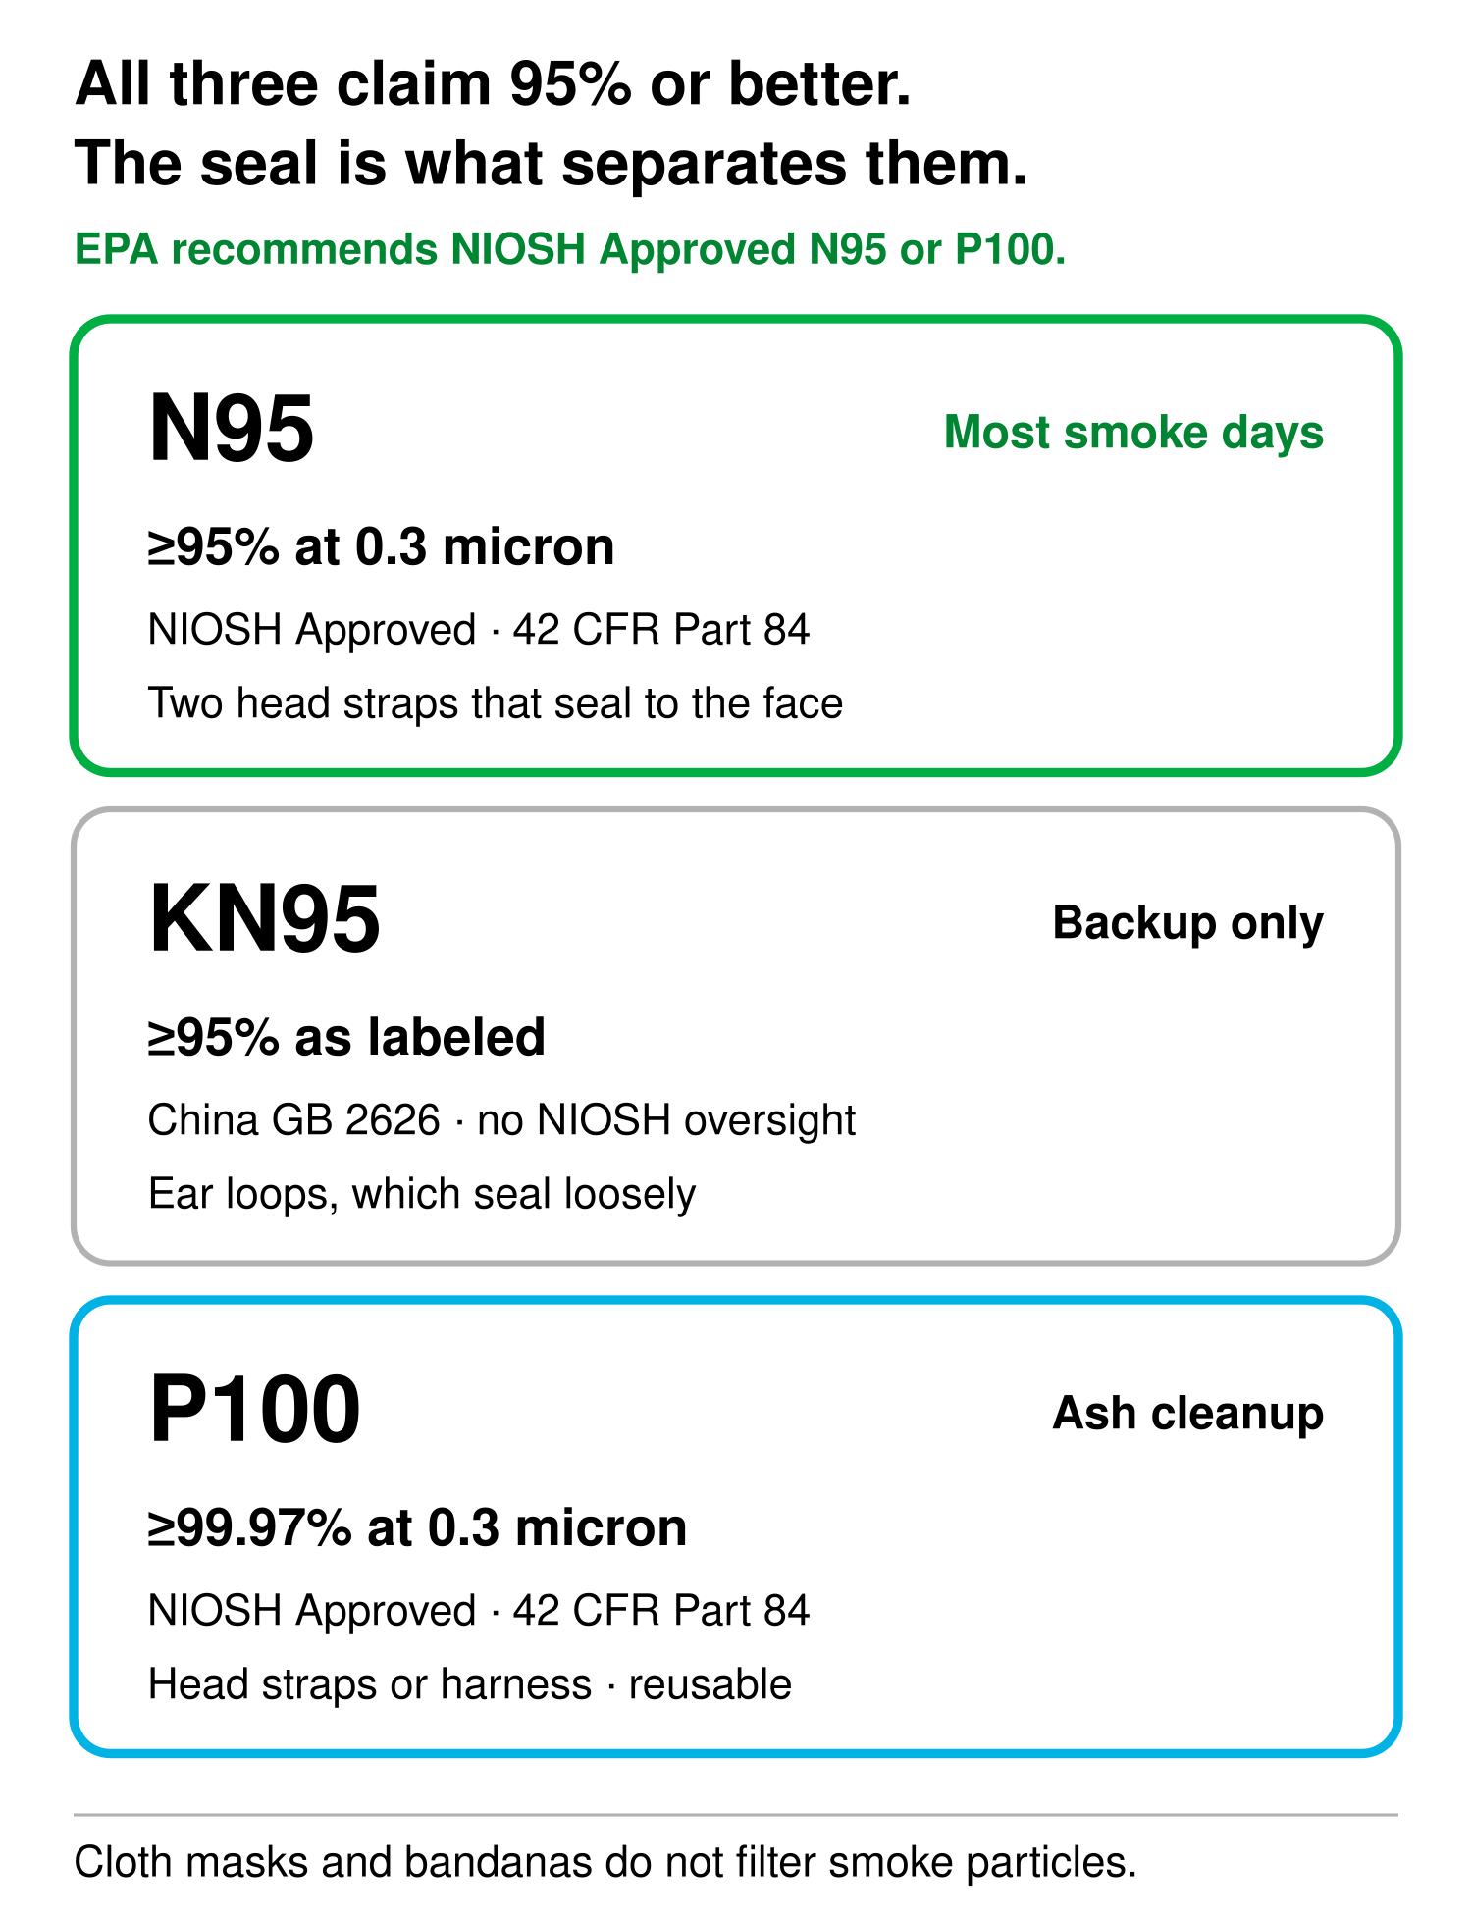Click '≥95% at 0.3 micron' text
The width and height of the screenshot is (1472, 1913).
pyautogui.click(x=381, y=546)
